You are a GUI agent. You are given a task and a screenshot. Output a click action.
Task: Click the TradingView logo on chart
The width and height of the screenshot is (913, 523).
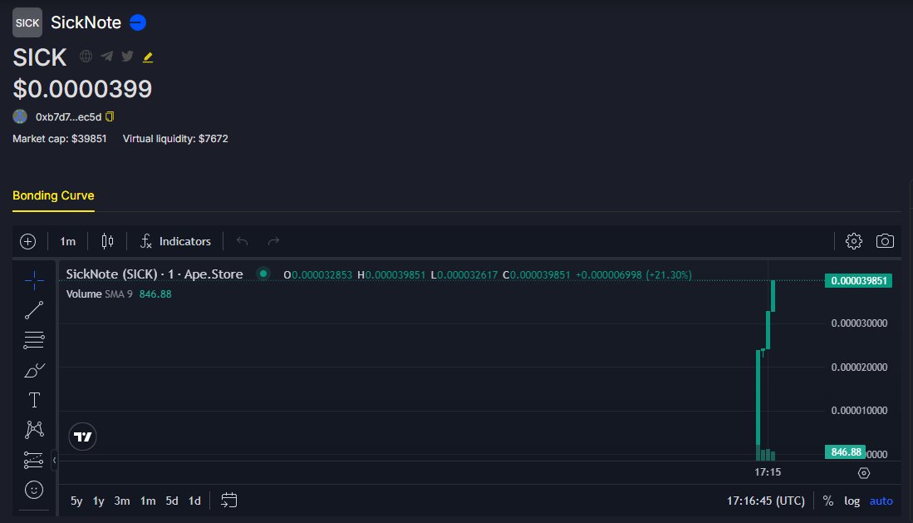(x=83, y=437)
